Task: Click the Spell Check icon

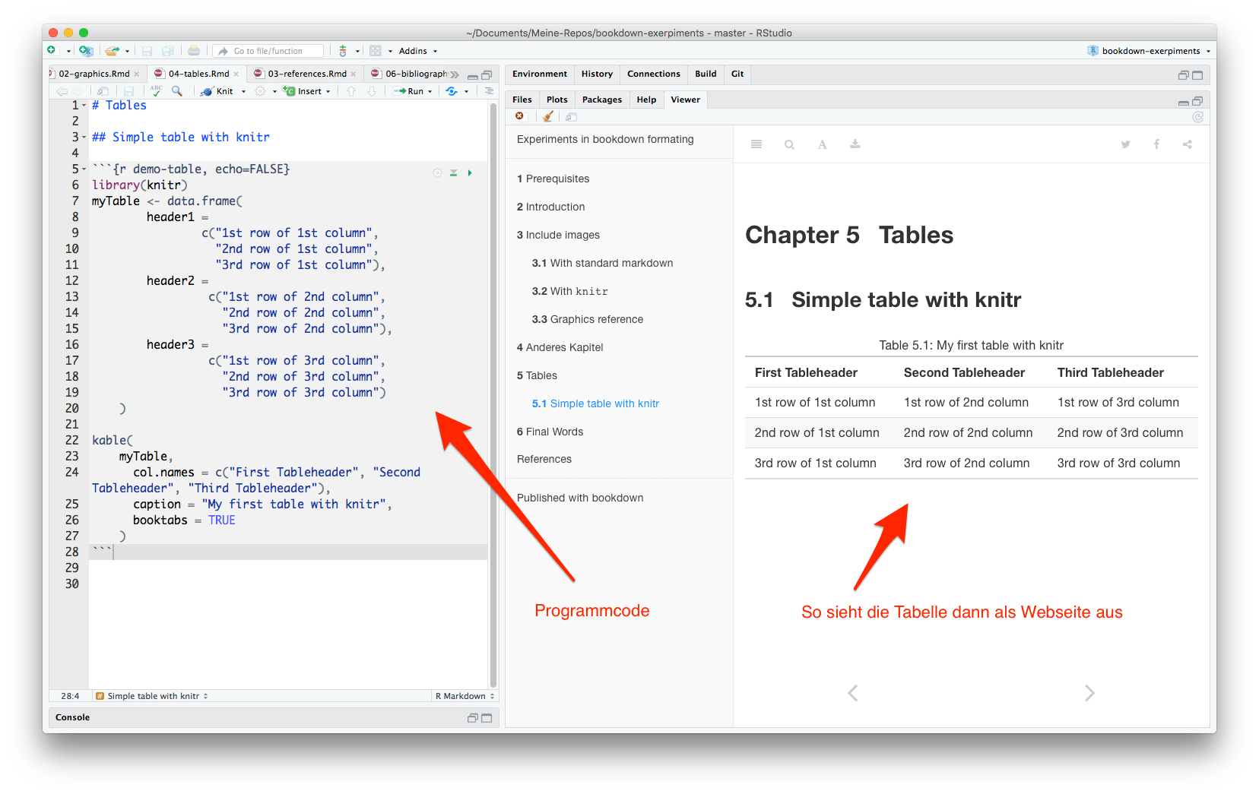Action: (x=156, y=91)
